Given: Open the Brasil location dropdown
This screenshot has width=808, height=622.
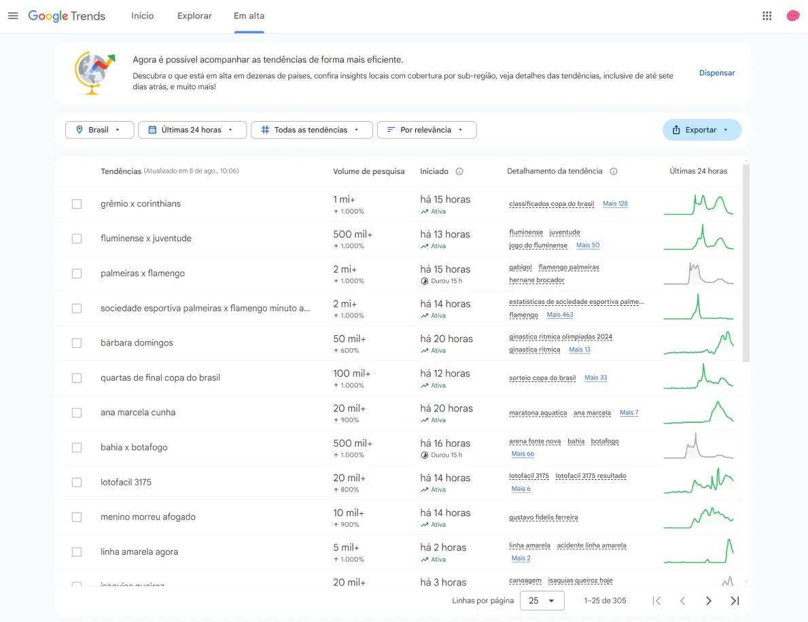Looking at the screenshot, I should click(99, 130).
